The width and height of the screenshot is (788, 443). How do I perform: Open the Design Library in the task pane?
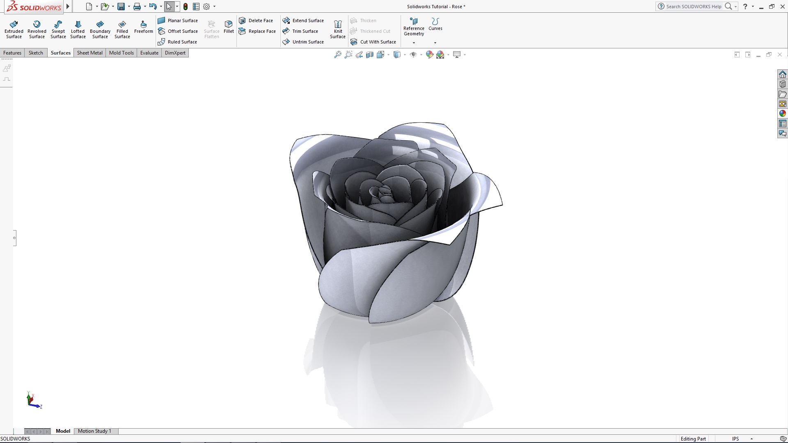[783, 84]
